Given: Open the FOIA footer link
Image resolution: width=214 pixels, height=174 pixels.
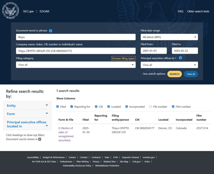Looking at the screenshot, I should pyautogui.click(x=116, y=157).
